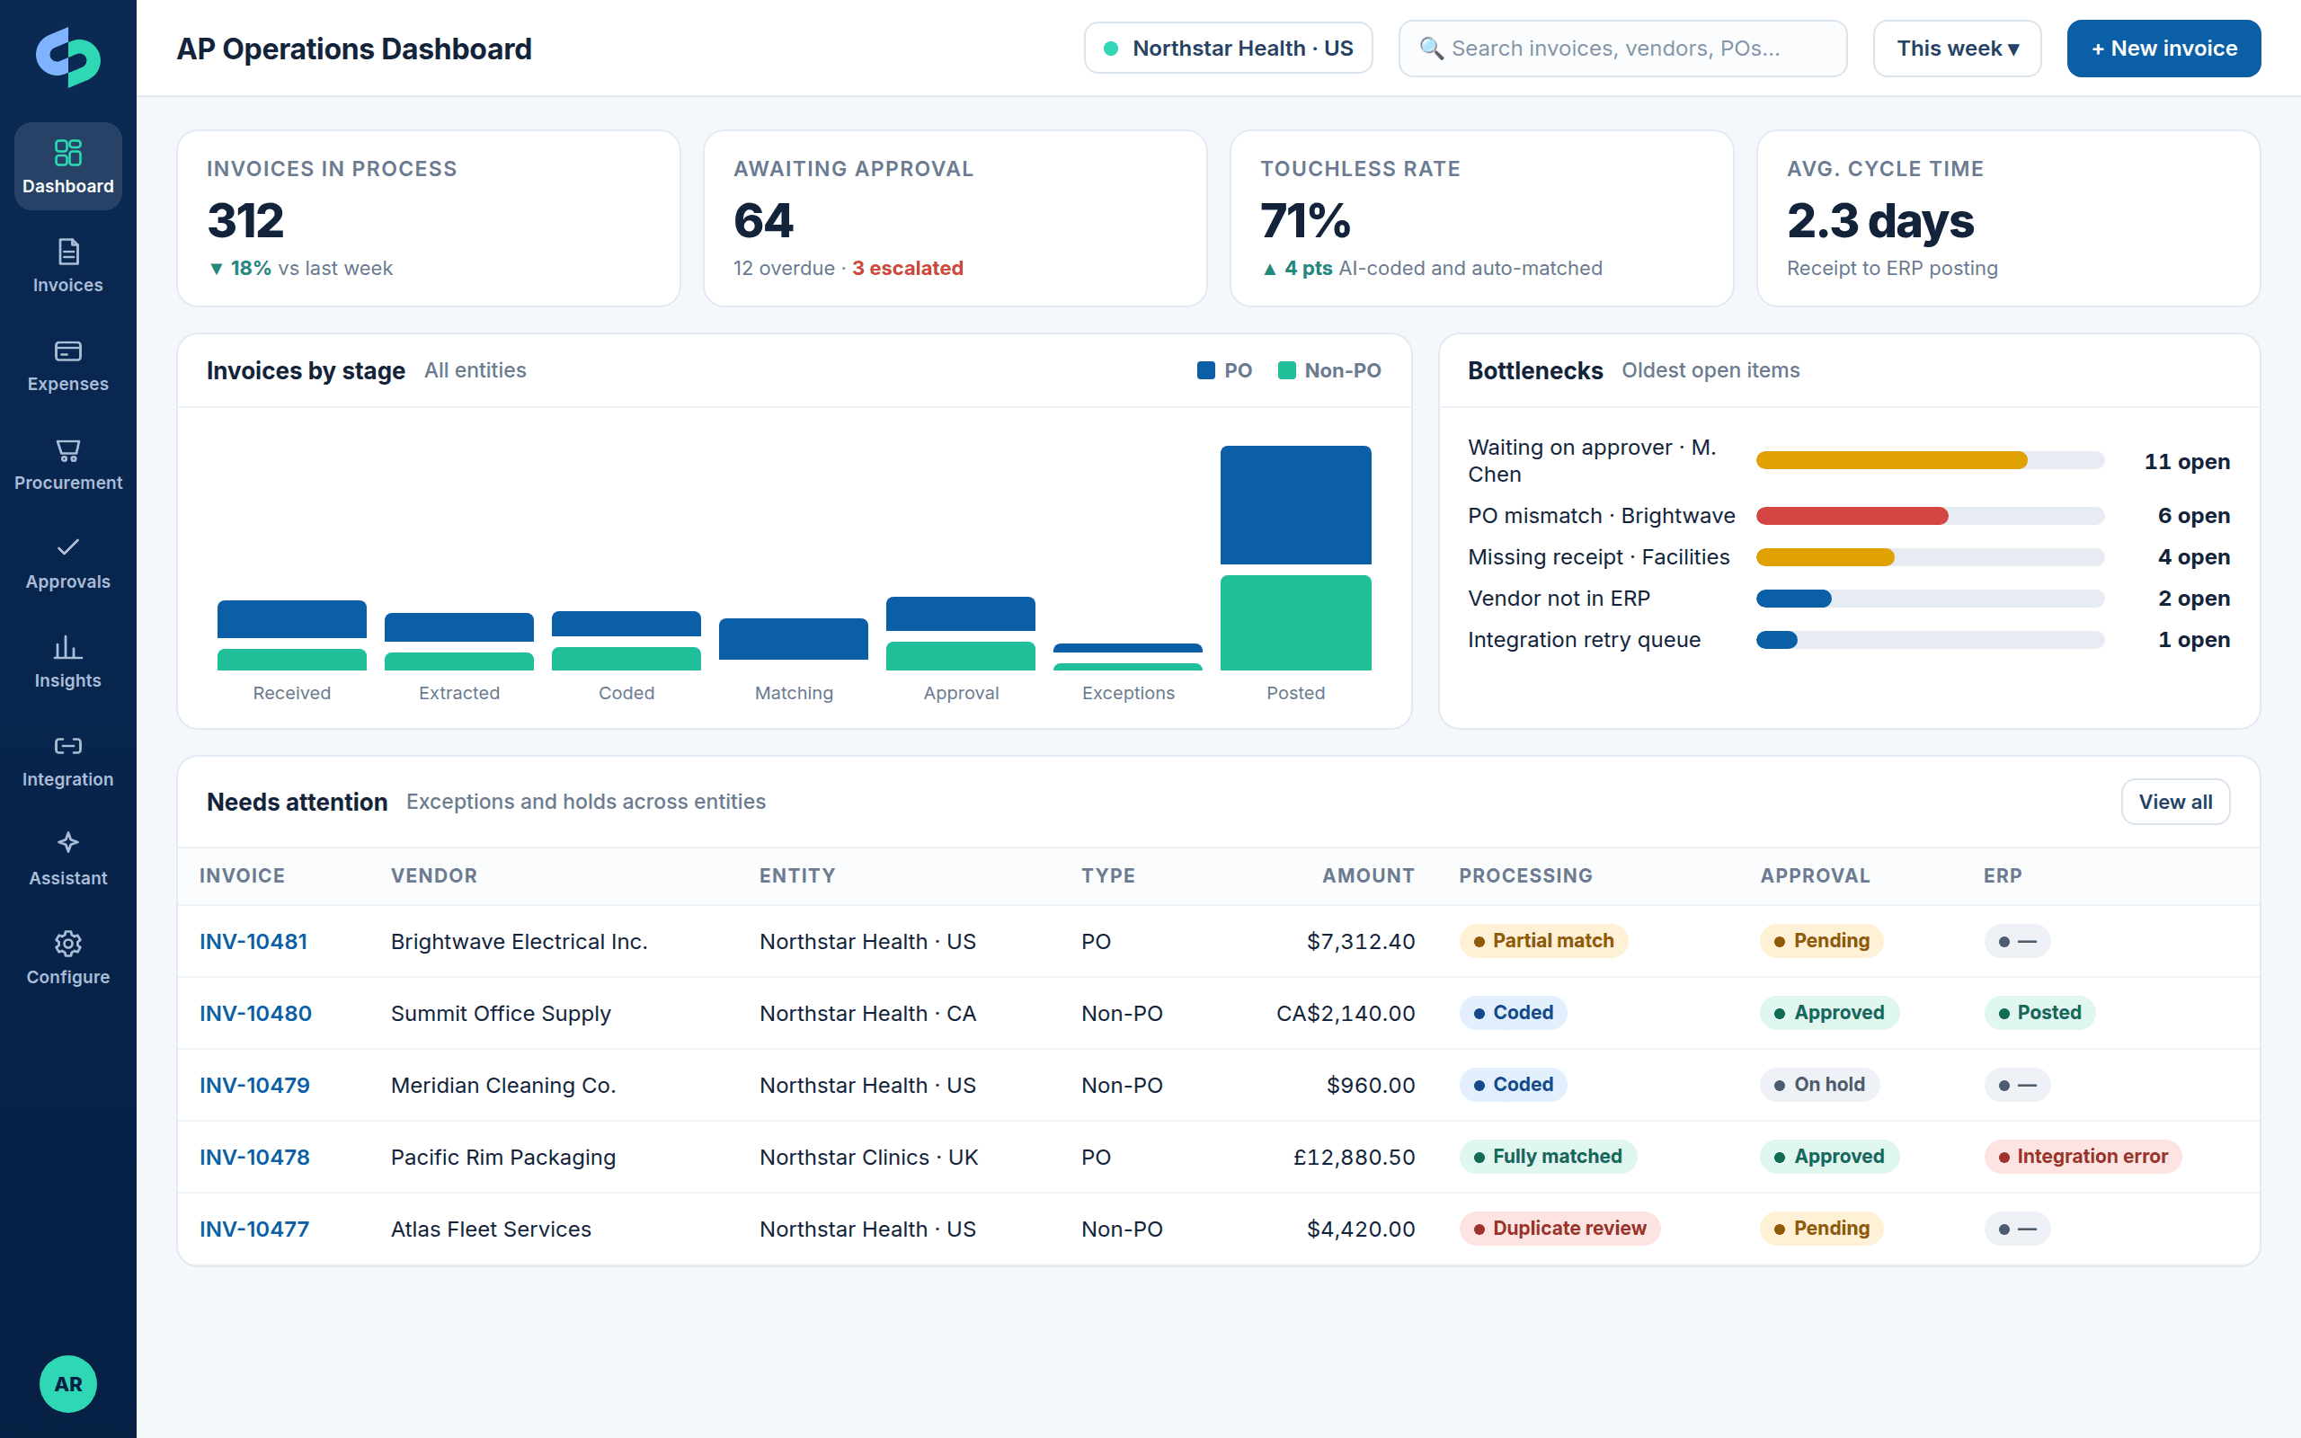2301x1438 pixels.
Task: Toggle the Non-PO legend swatch
Action: (x=1286, y=370)
